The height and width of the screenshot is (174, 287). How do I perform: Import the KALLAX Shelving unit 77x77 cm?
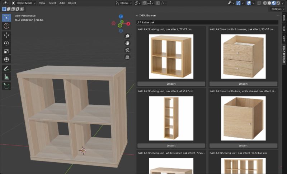[x=171, y=84]
